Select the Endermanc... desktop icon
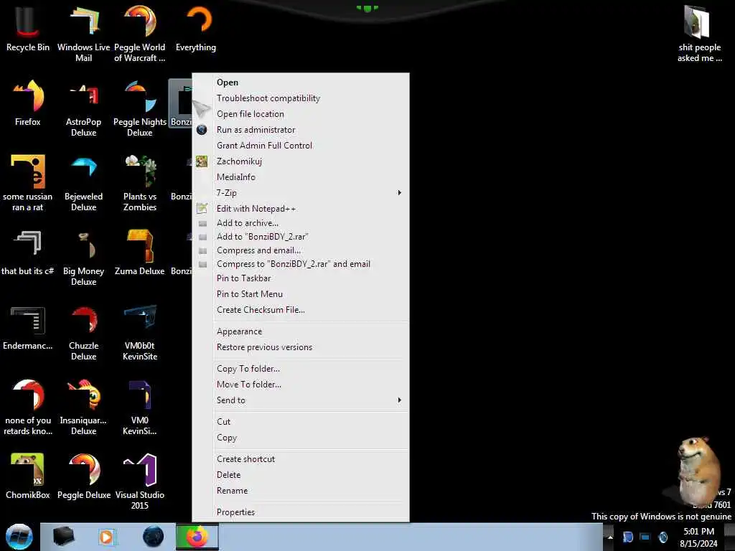This screenshot has height=551, width=735. pos(28,327)
